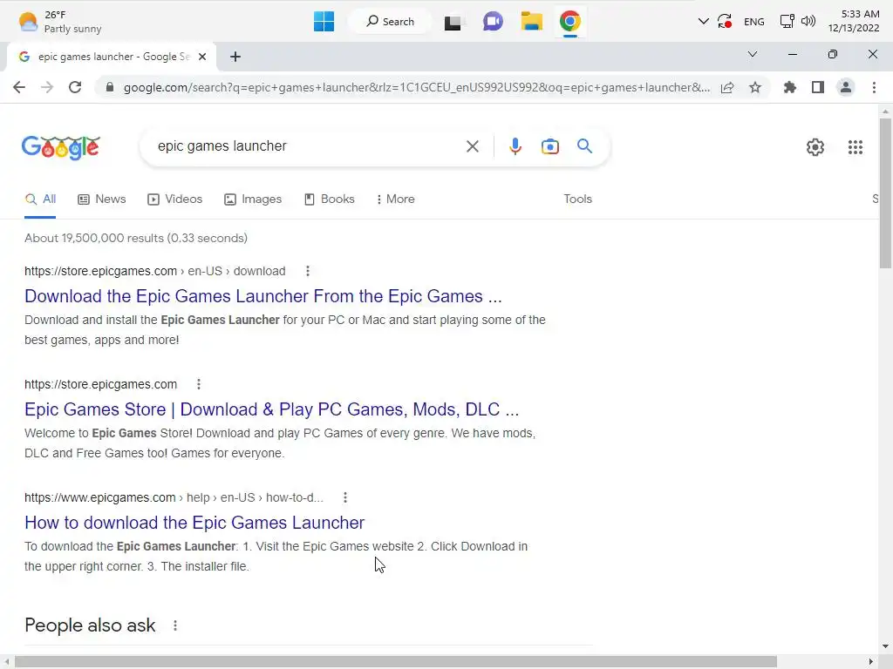
Task: Open options for How to download result
Action: (345, 497)
